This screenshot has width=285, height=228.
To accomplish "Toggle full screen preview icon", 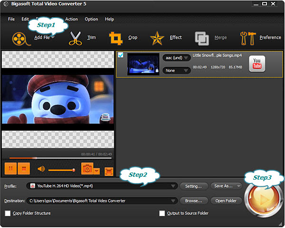I will pyautogui.click(x=109, y=172).
